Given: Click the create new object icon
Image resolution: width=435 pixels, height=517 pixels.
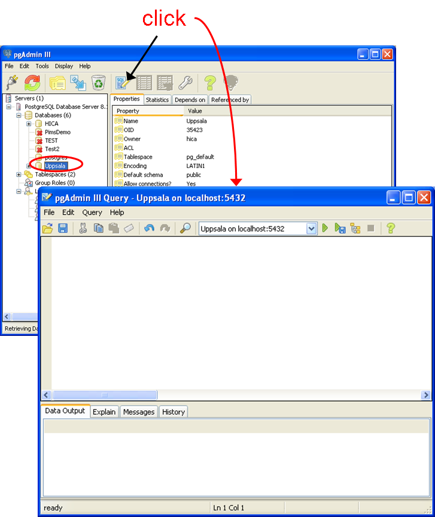Looking at the screenshot, I should tap(78, 82).
